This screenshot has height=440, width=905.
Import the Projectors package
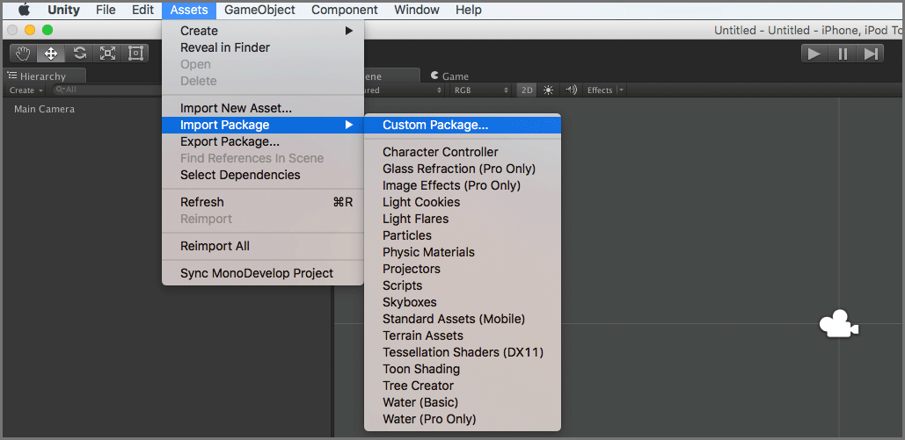pos(463,269)
